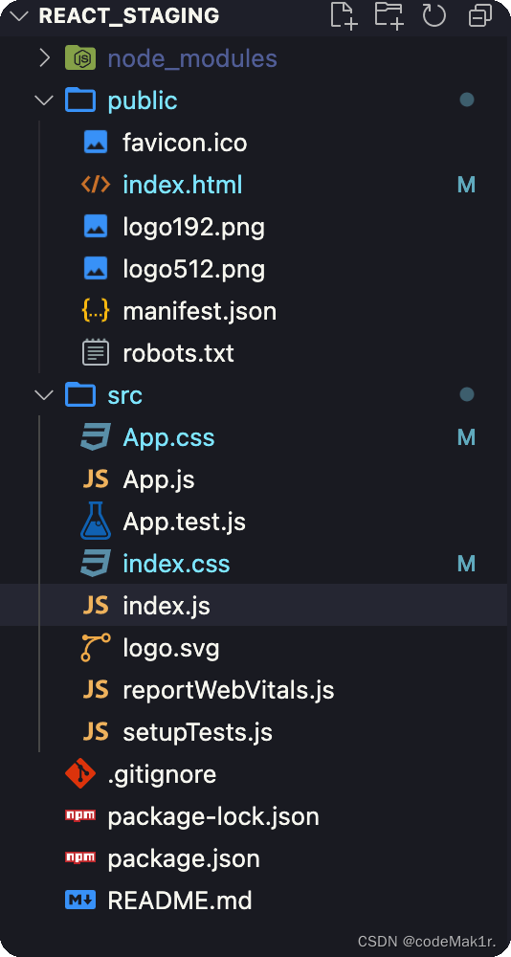Viewport: 511px width, 957px height.
Task: Collapse all folders with the collapse icon
Action: tap(479, 16)
